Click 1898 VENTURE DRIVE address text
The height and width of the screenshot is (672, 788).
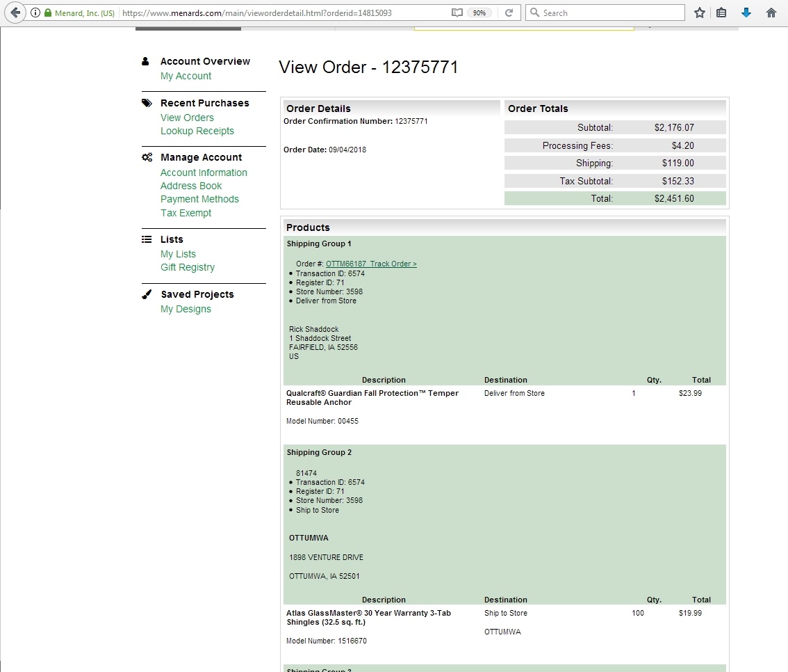[326, 557]
